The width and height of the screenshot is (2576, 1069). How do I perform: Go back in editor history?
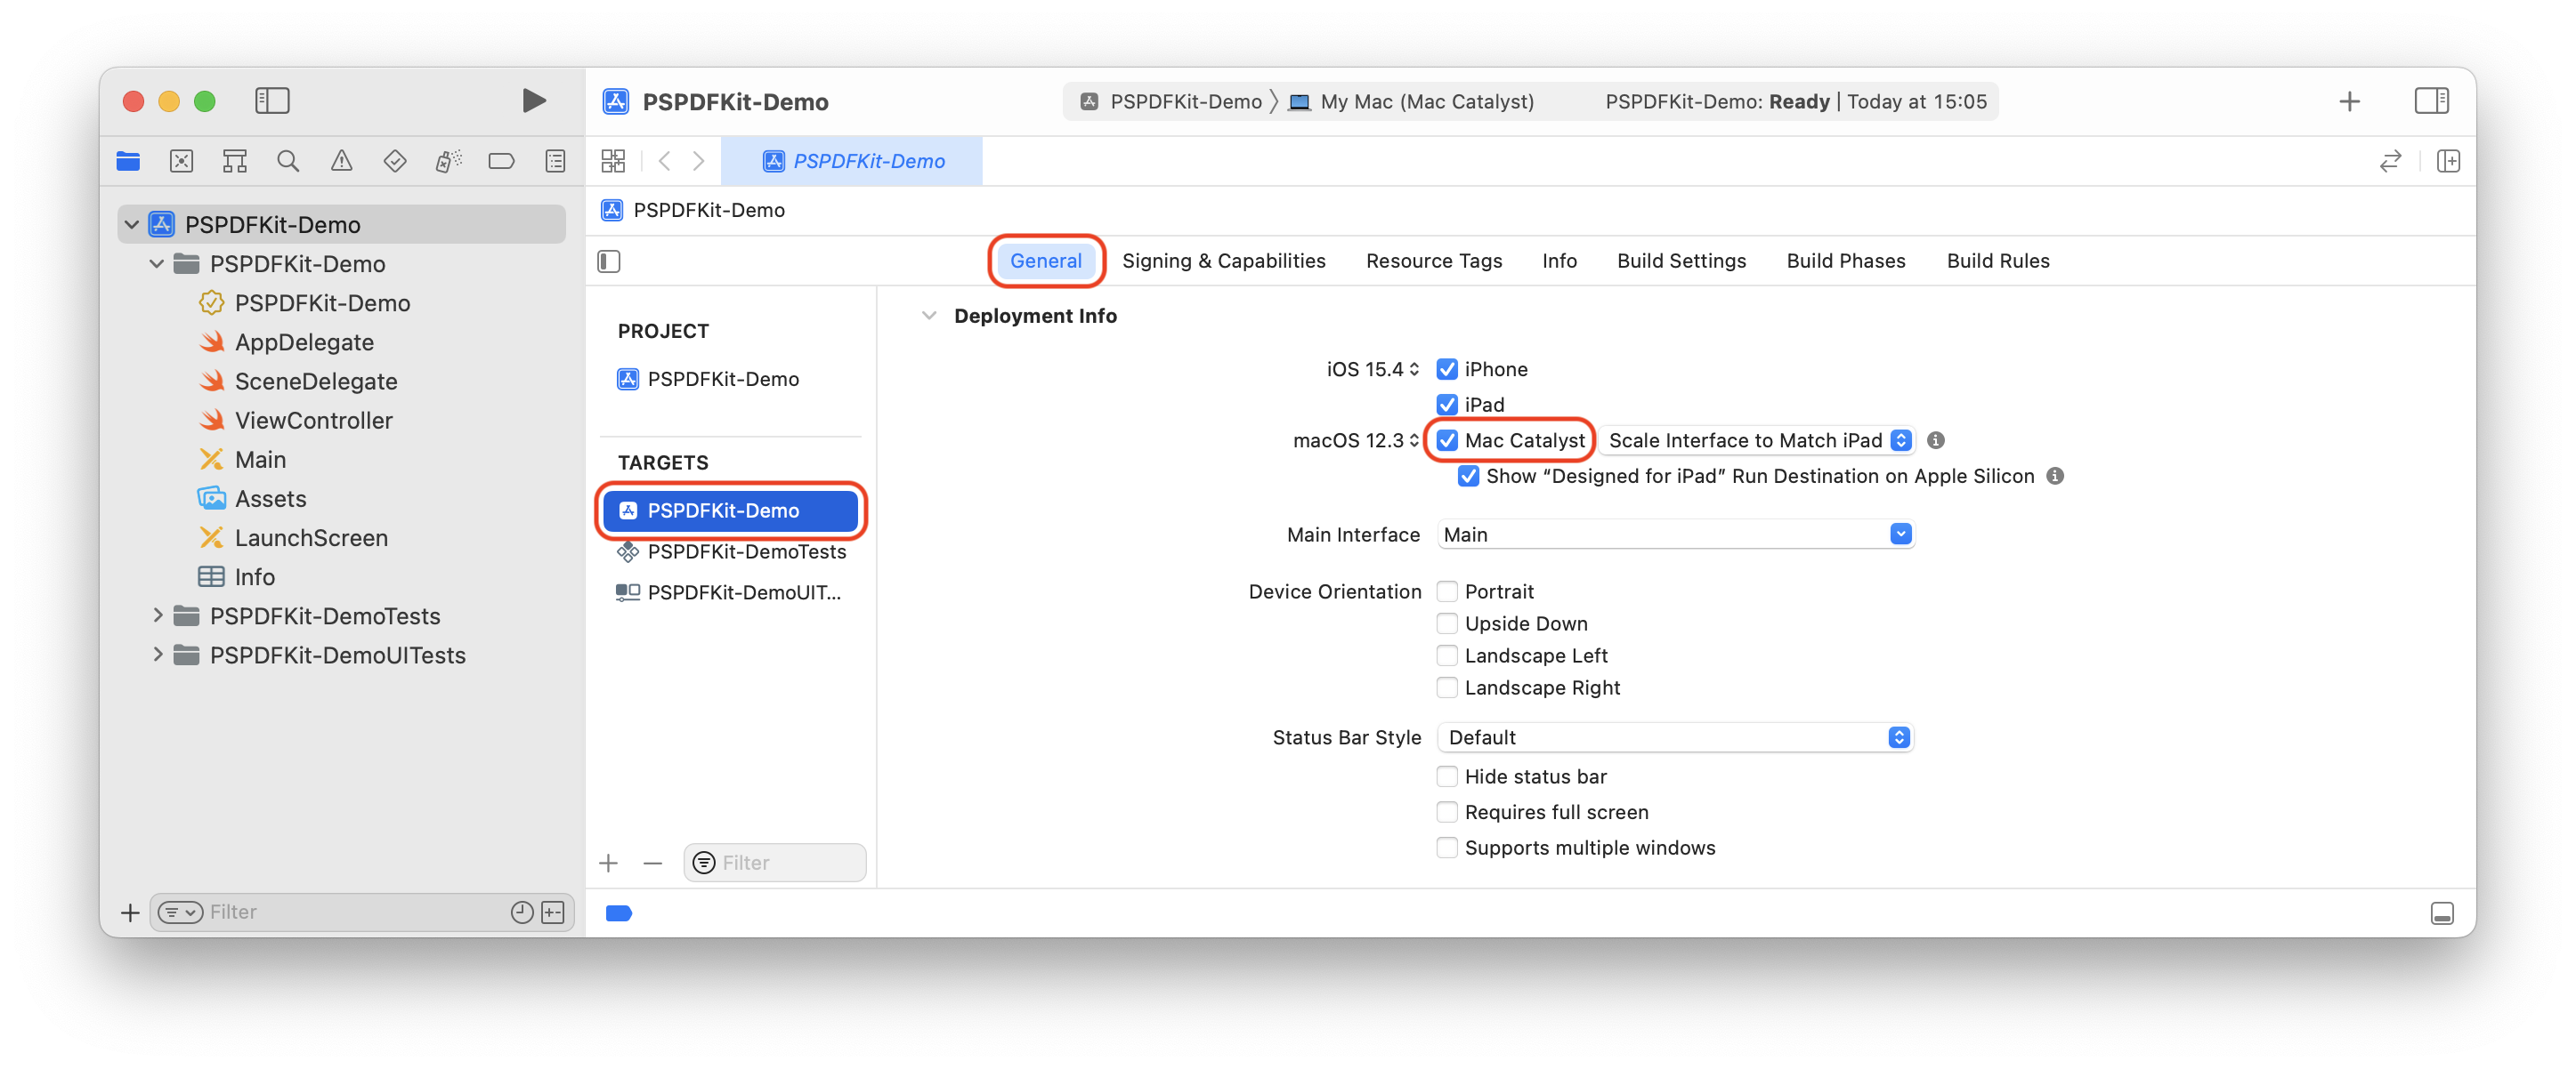pyautogui.click(x=665, y=161)
